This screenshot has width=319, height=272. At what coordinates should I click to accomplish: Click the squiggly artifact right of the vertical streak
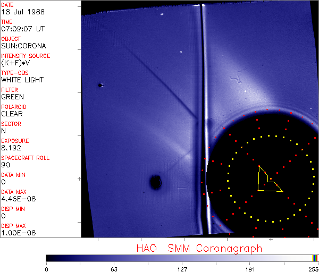(234, 81)
